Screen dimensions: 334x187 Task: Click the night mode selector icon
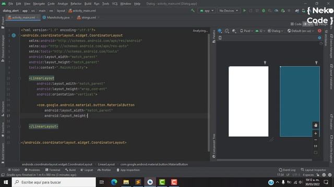[x=234, y=31]
